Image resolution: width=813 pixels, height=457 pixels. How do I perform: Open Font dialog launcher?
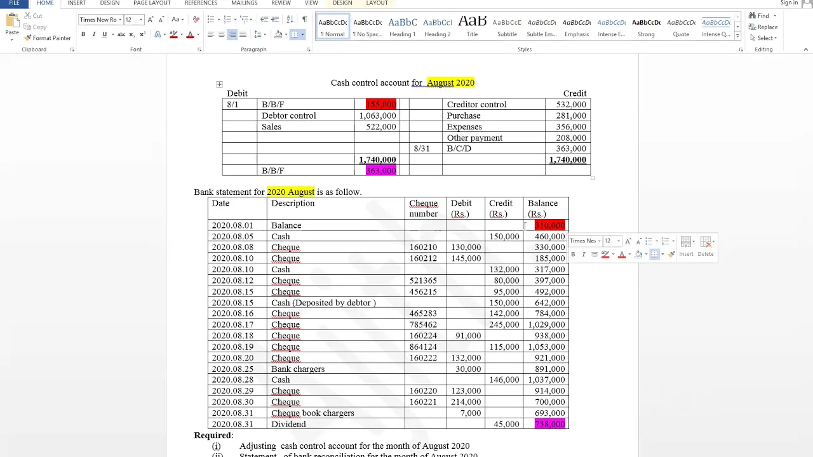click(x=199, y=50)
